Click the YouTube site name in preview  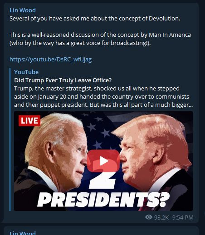26,72
